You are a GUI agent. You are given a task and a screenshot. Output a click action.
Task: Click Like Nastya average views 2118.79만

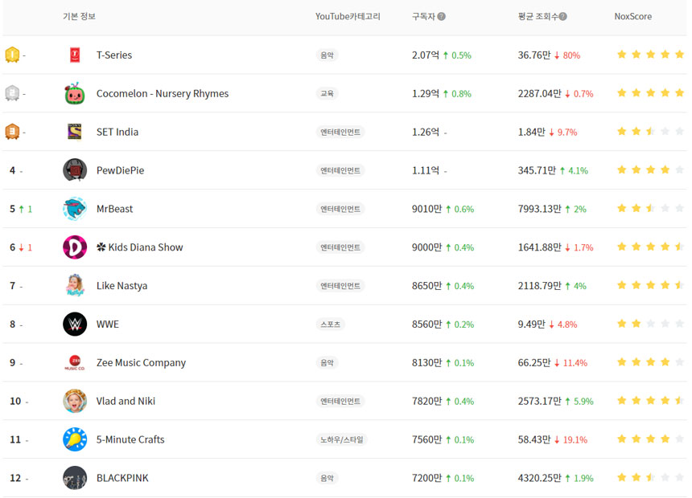pos(539,286)
